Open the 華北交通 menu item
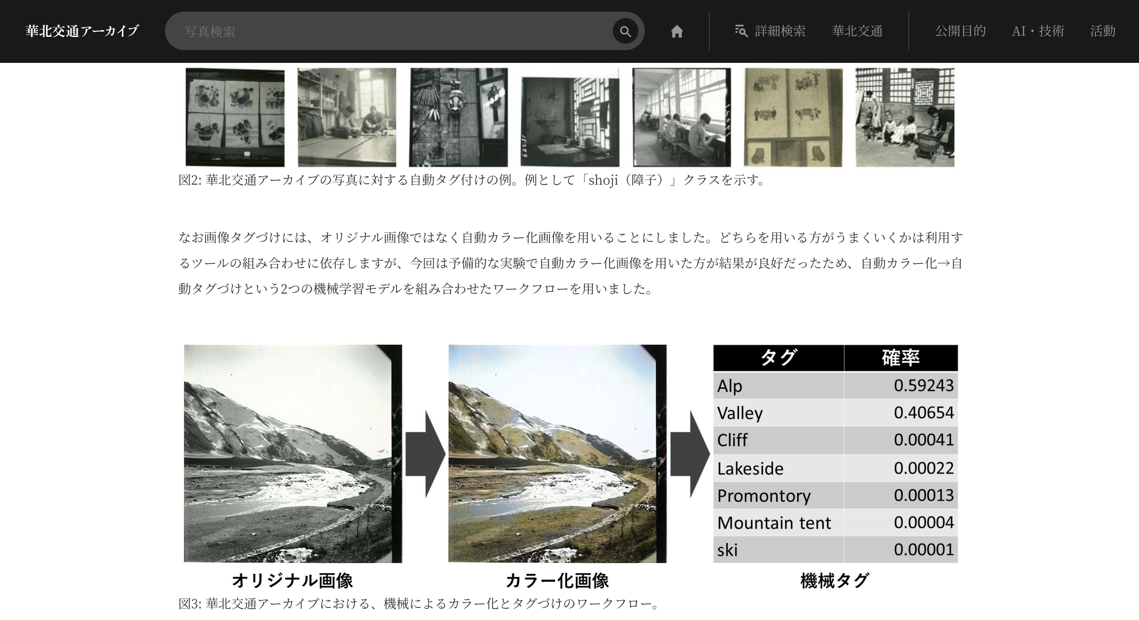 coord(857,31)
